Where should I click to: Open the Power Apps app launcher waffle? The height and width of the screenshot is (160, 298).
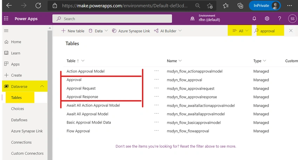click(x=6, y=19)
